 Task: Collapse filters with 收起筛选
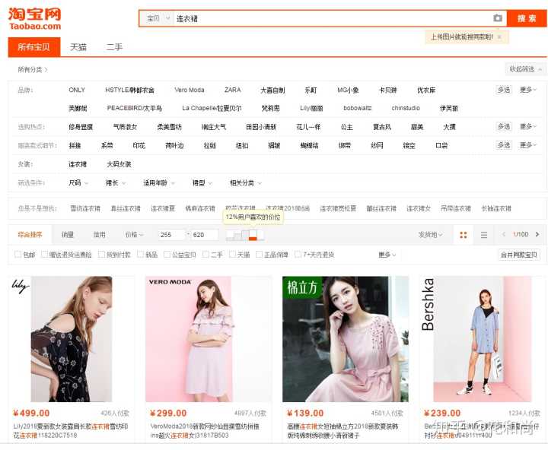click(526, 69)
